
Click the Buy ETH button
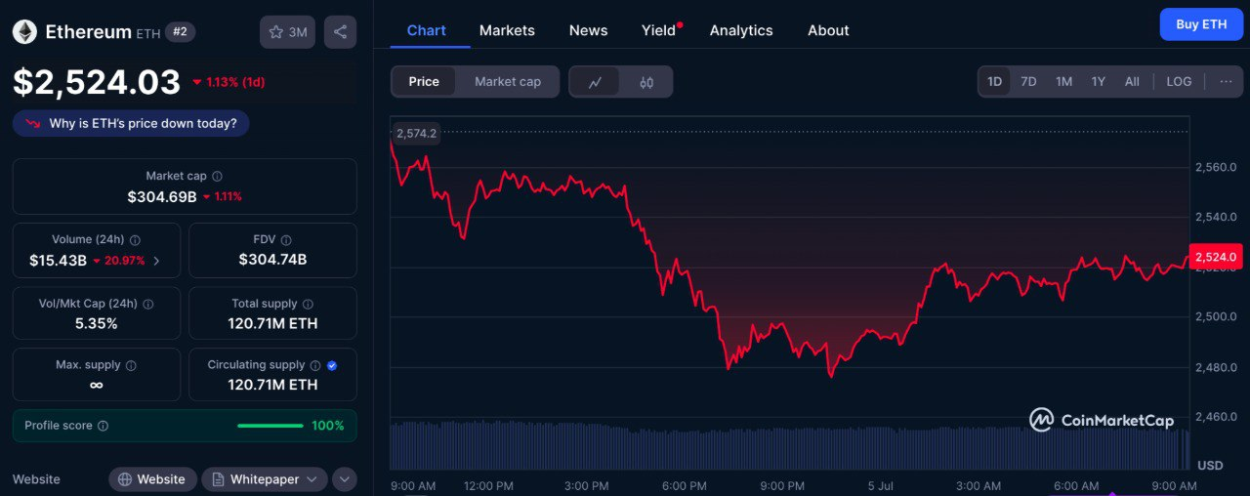point(1201,24)
